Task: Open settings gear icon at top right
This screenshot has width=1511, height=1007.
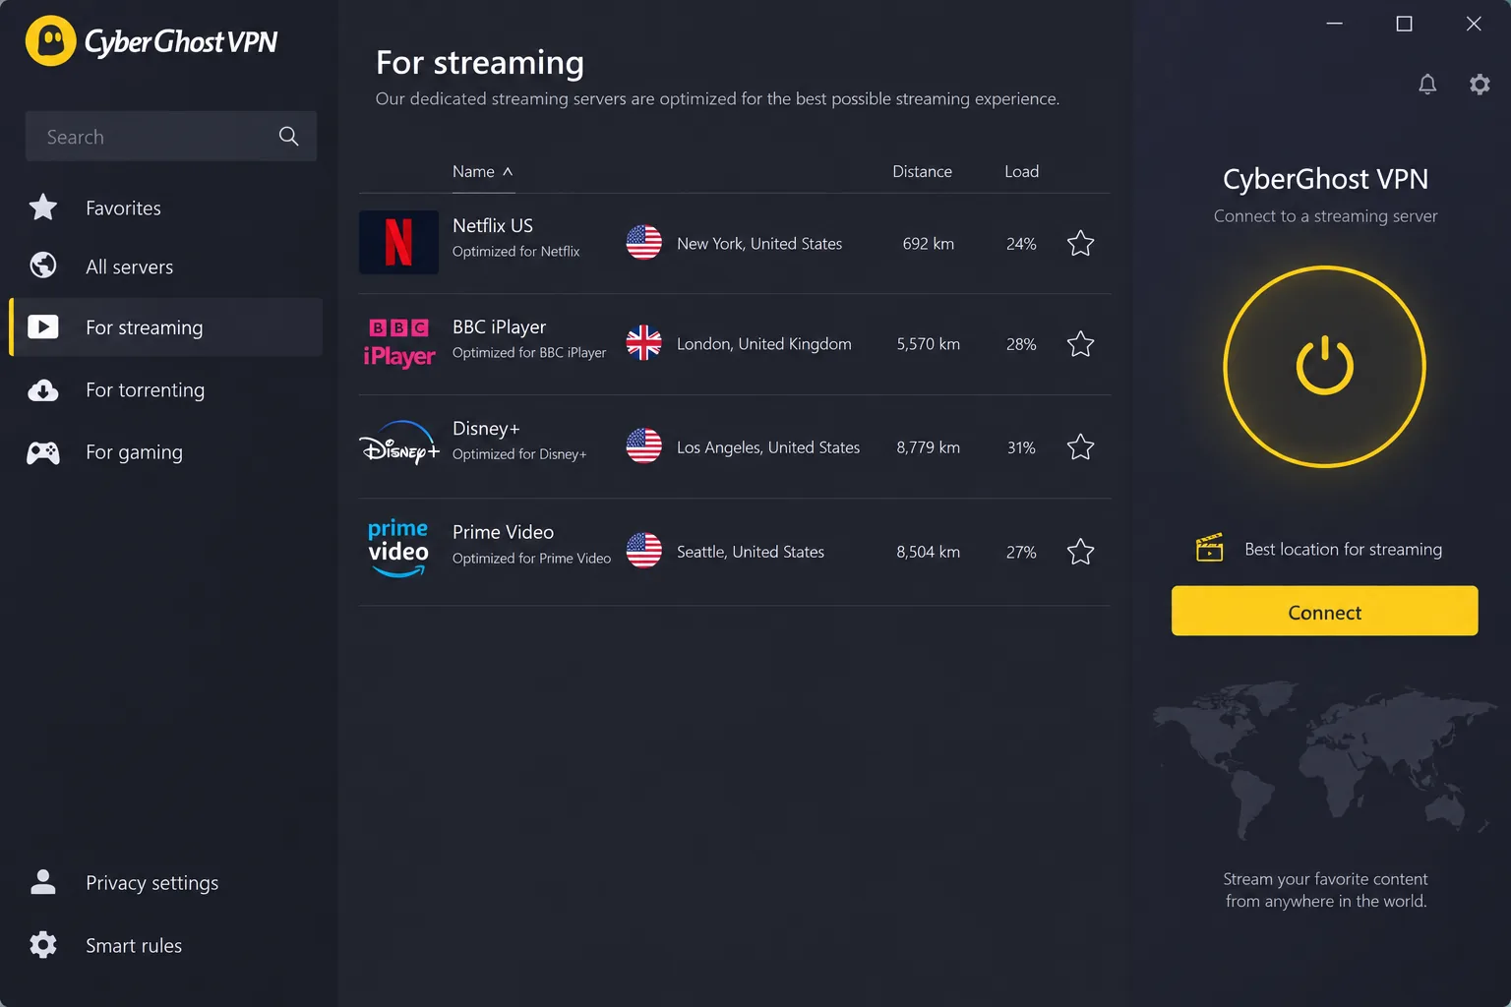Action: [1480, 85]
